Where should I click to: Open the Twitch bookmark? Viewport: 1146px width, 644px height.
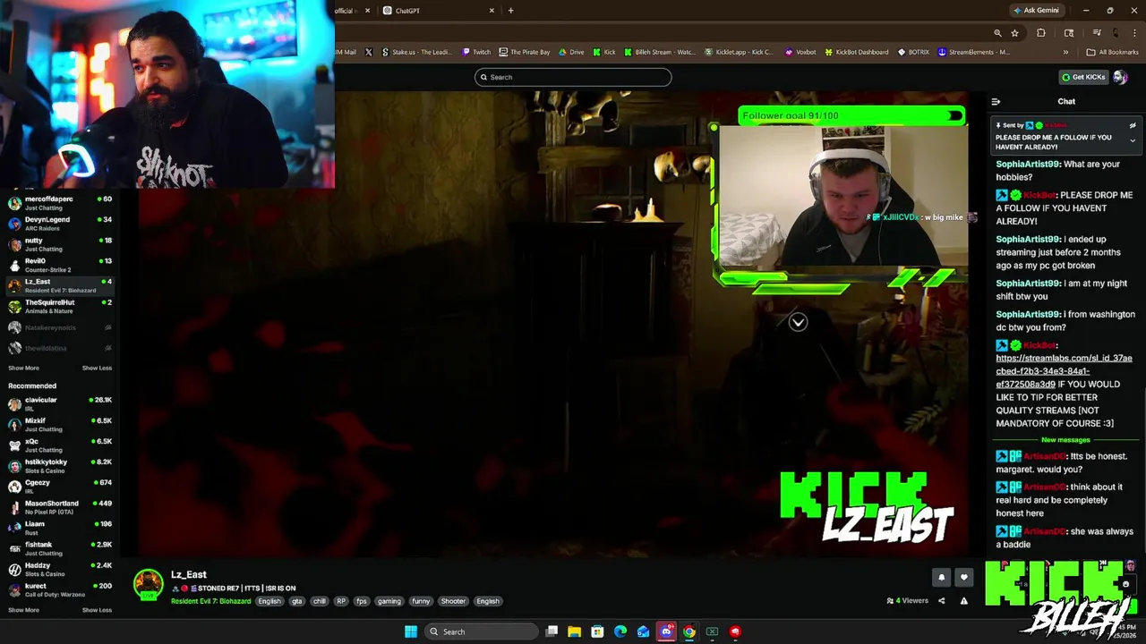click(x=476, y=52)
